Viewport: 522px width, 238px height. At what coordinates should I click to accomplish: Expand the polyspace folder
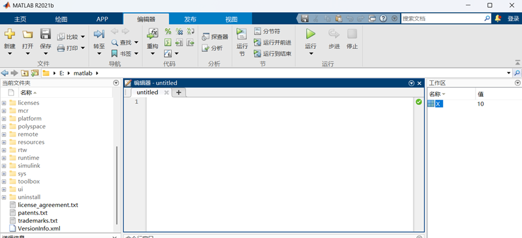[4, 127]
